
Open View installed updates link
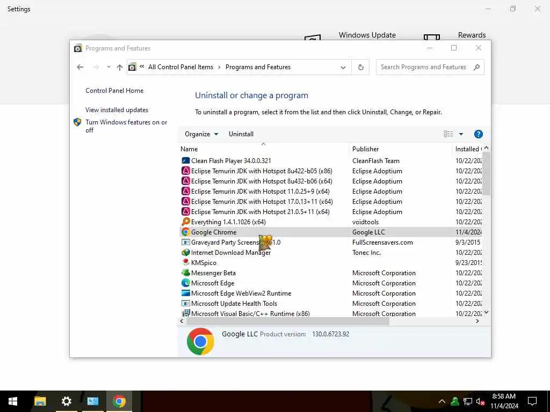click(x=117, y=110)
